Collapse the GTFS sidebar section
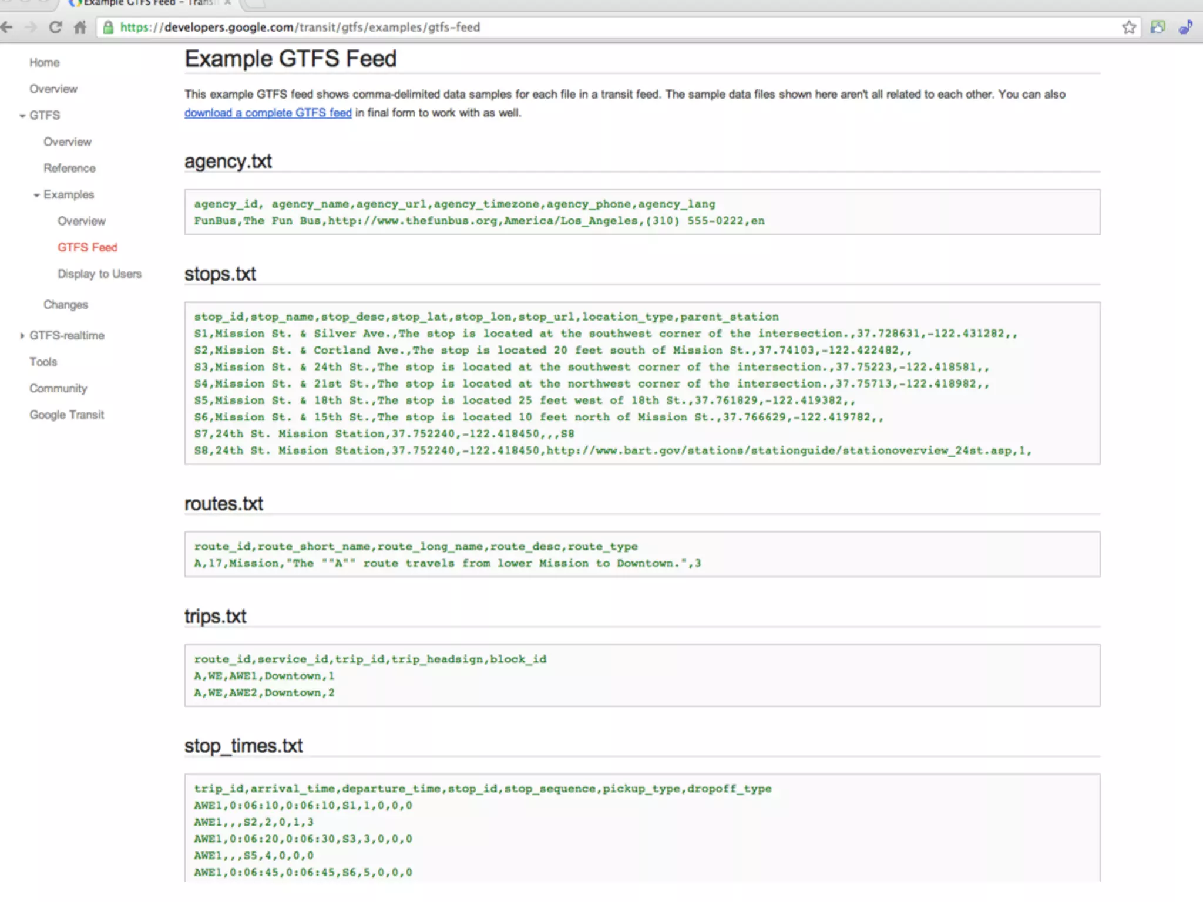 click(22, 116)
